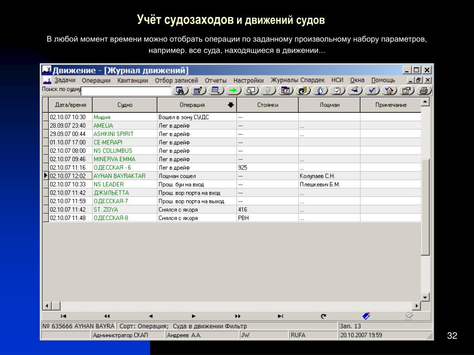Click the calendar toolbar icon

(x=285, y=90)
